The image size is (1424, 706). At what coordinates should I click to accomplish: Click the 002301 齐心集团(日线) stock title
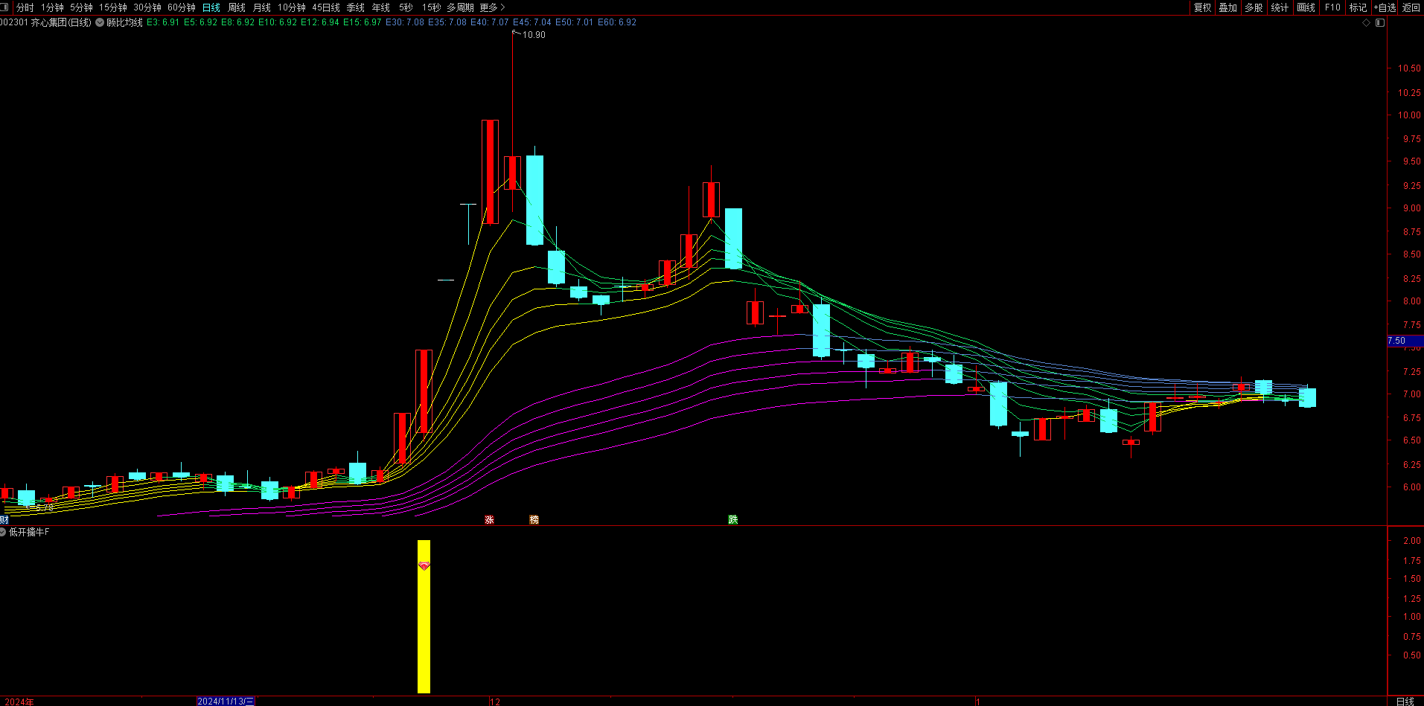(x=45, y=22)
